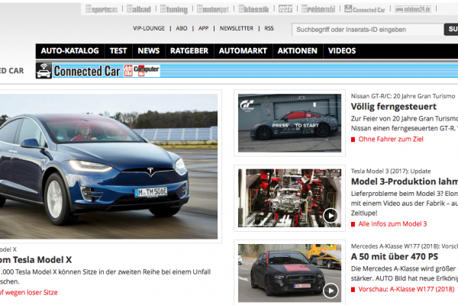Open the 'Alle Infos zum Model 3' link
458x305 pixels.
[x=392, y=224]
